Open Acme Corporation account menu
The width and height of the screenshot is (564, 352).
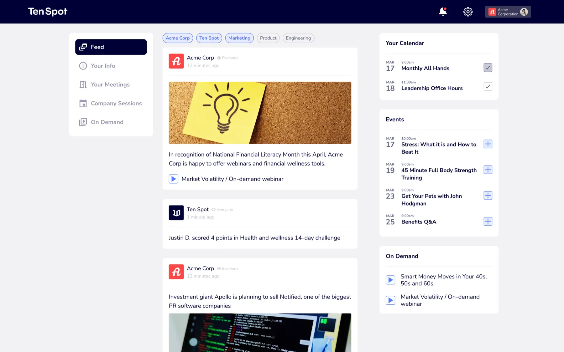(508, 12)
